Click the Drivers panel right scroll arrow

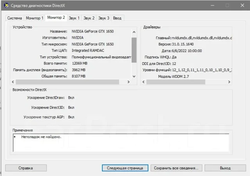229,82
